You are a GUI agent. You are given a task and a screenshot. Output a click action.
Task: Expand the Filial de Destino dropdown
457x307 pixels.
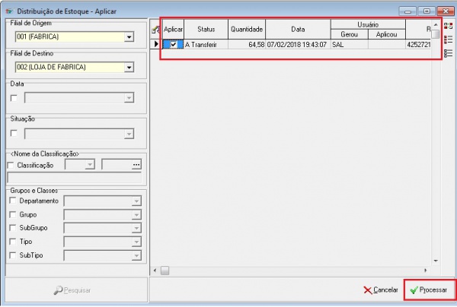(128, 68)
